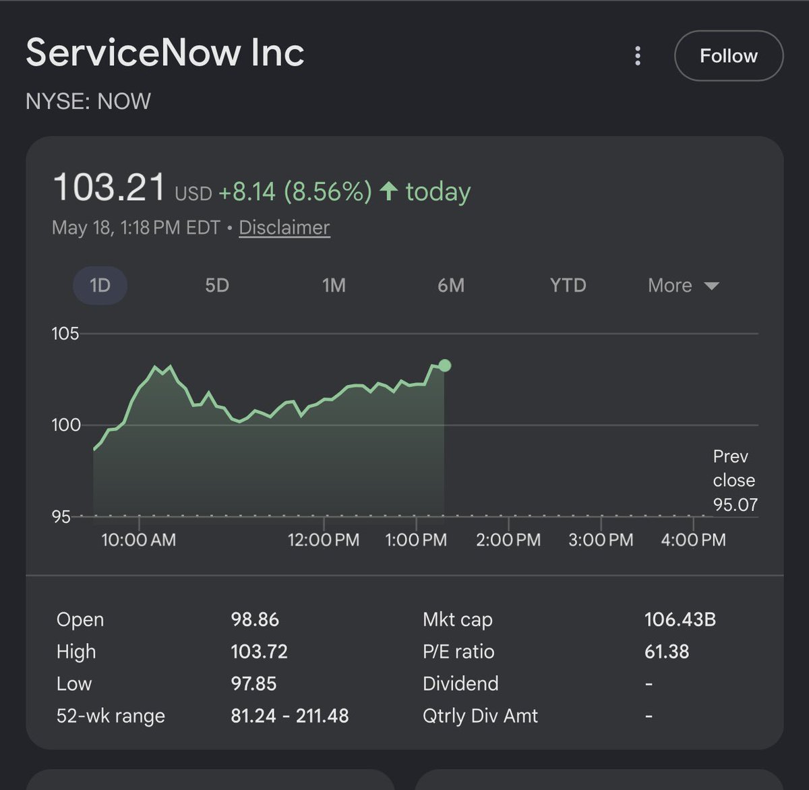Follow ServiceNow Inc stock
Screen dimensions: 809x790
[x=729, y=56]
